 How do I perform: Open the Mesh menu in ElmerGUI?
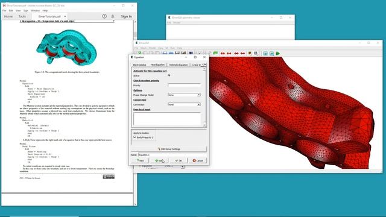(x=144, y=48)
